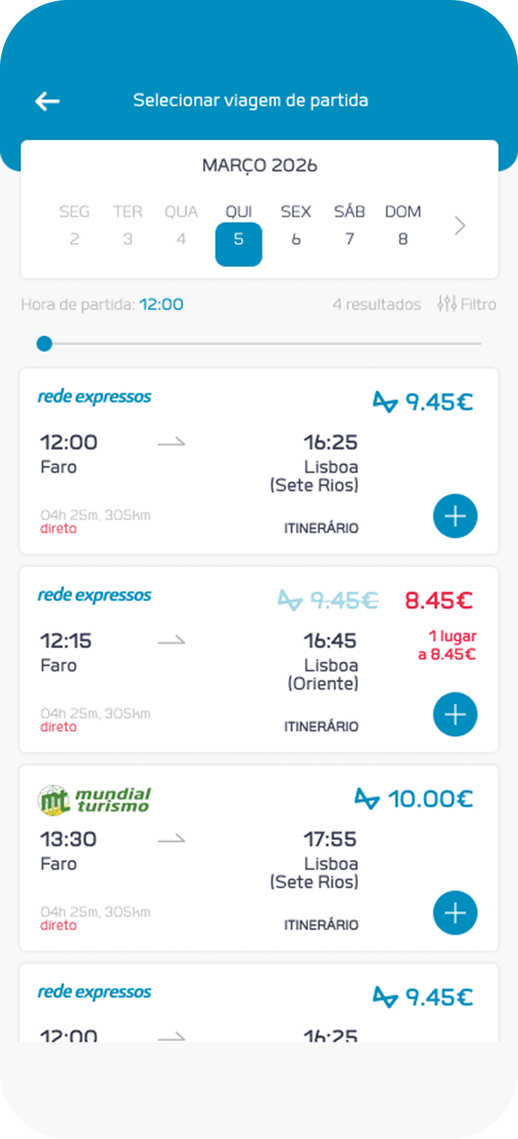This screenshot has width=518, height=1139.
Task: Add the 12:15 trip to Lisboa Oriente
Action: click(x=455, y=714)
